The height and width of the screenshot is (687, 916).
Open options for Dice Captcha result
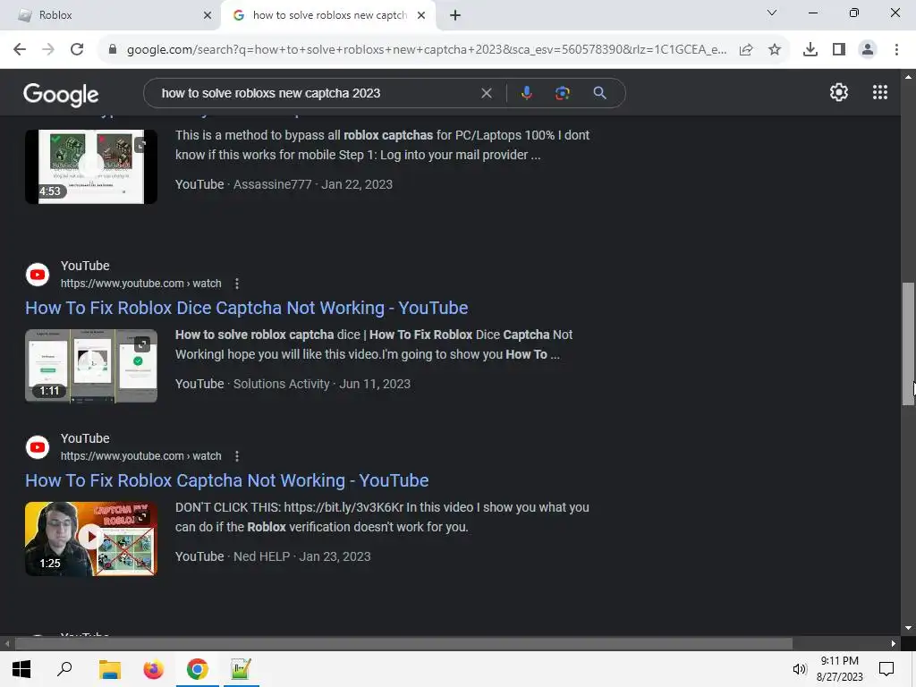(x=236, y=284)
